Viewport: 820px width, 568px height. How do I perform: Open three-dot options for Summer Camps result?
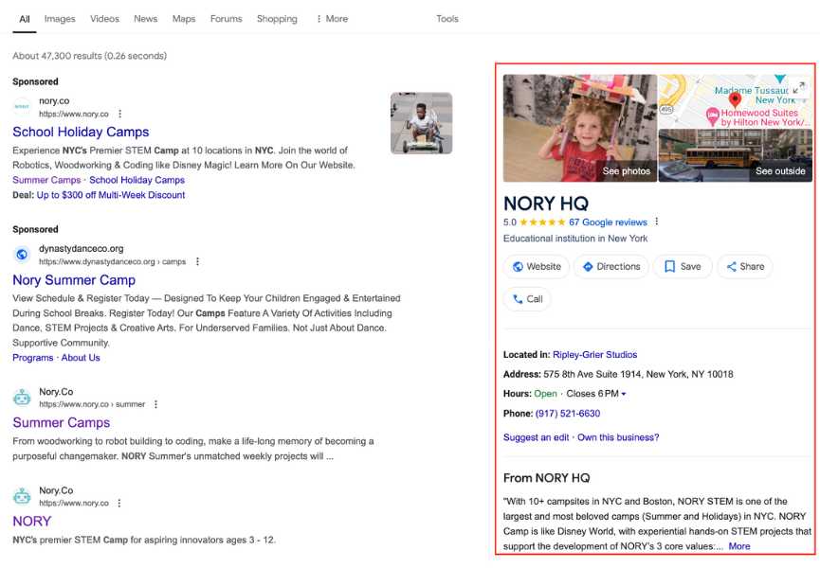point(155,404)
